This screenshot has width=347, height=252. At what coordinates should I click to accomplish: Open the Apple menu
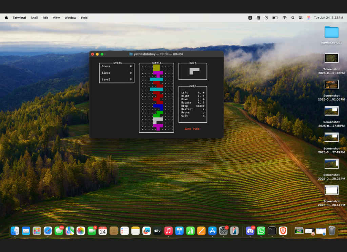coord(6,18)
